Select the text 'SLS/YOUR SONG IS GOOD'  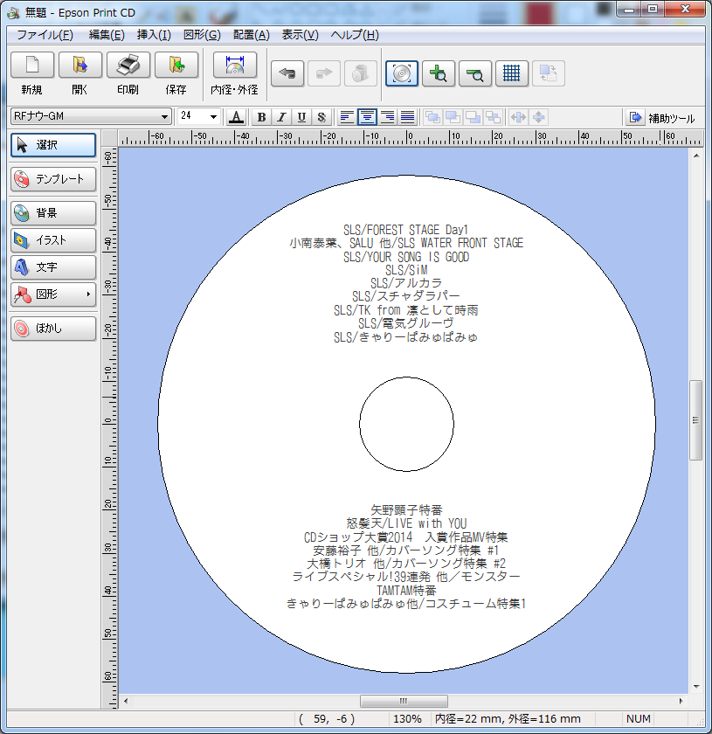tap(406, 257)
